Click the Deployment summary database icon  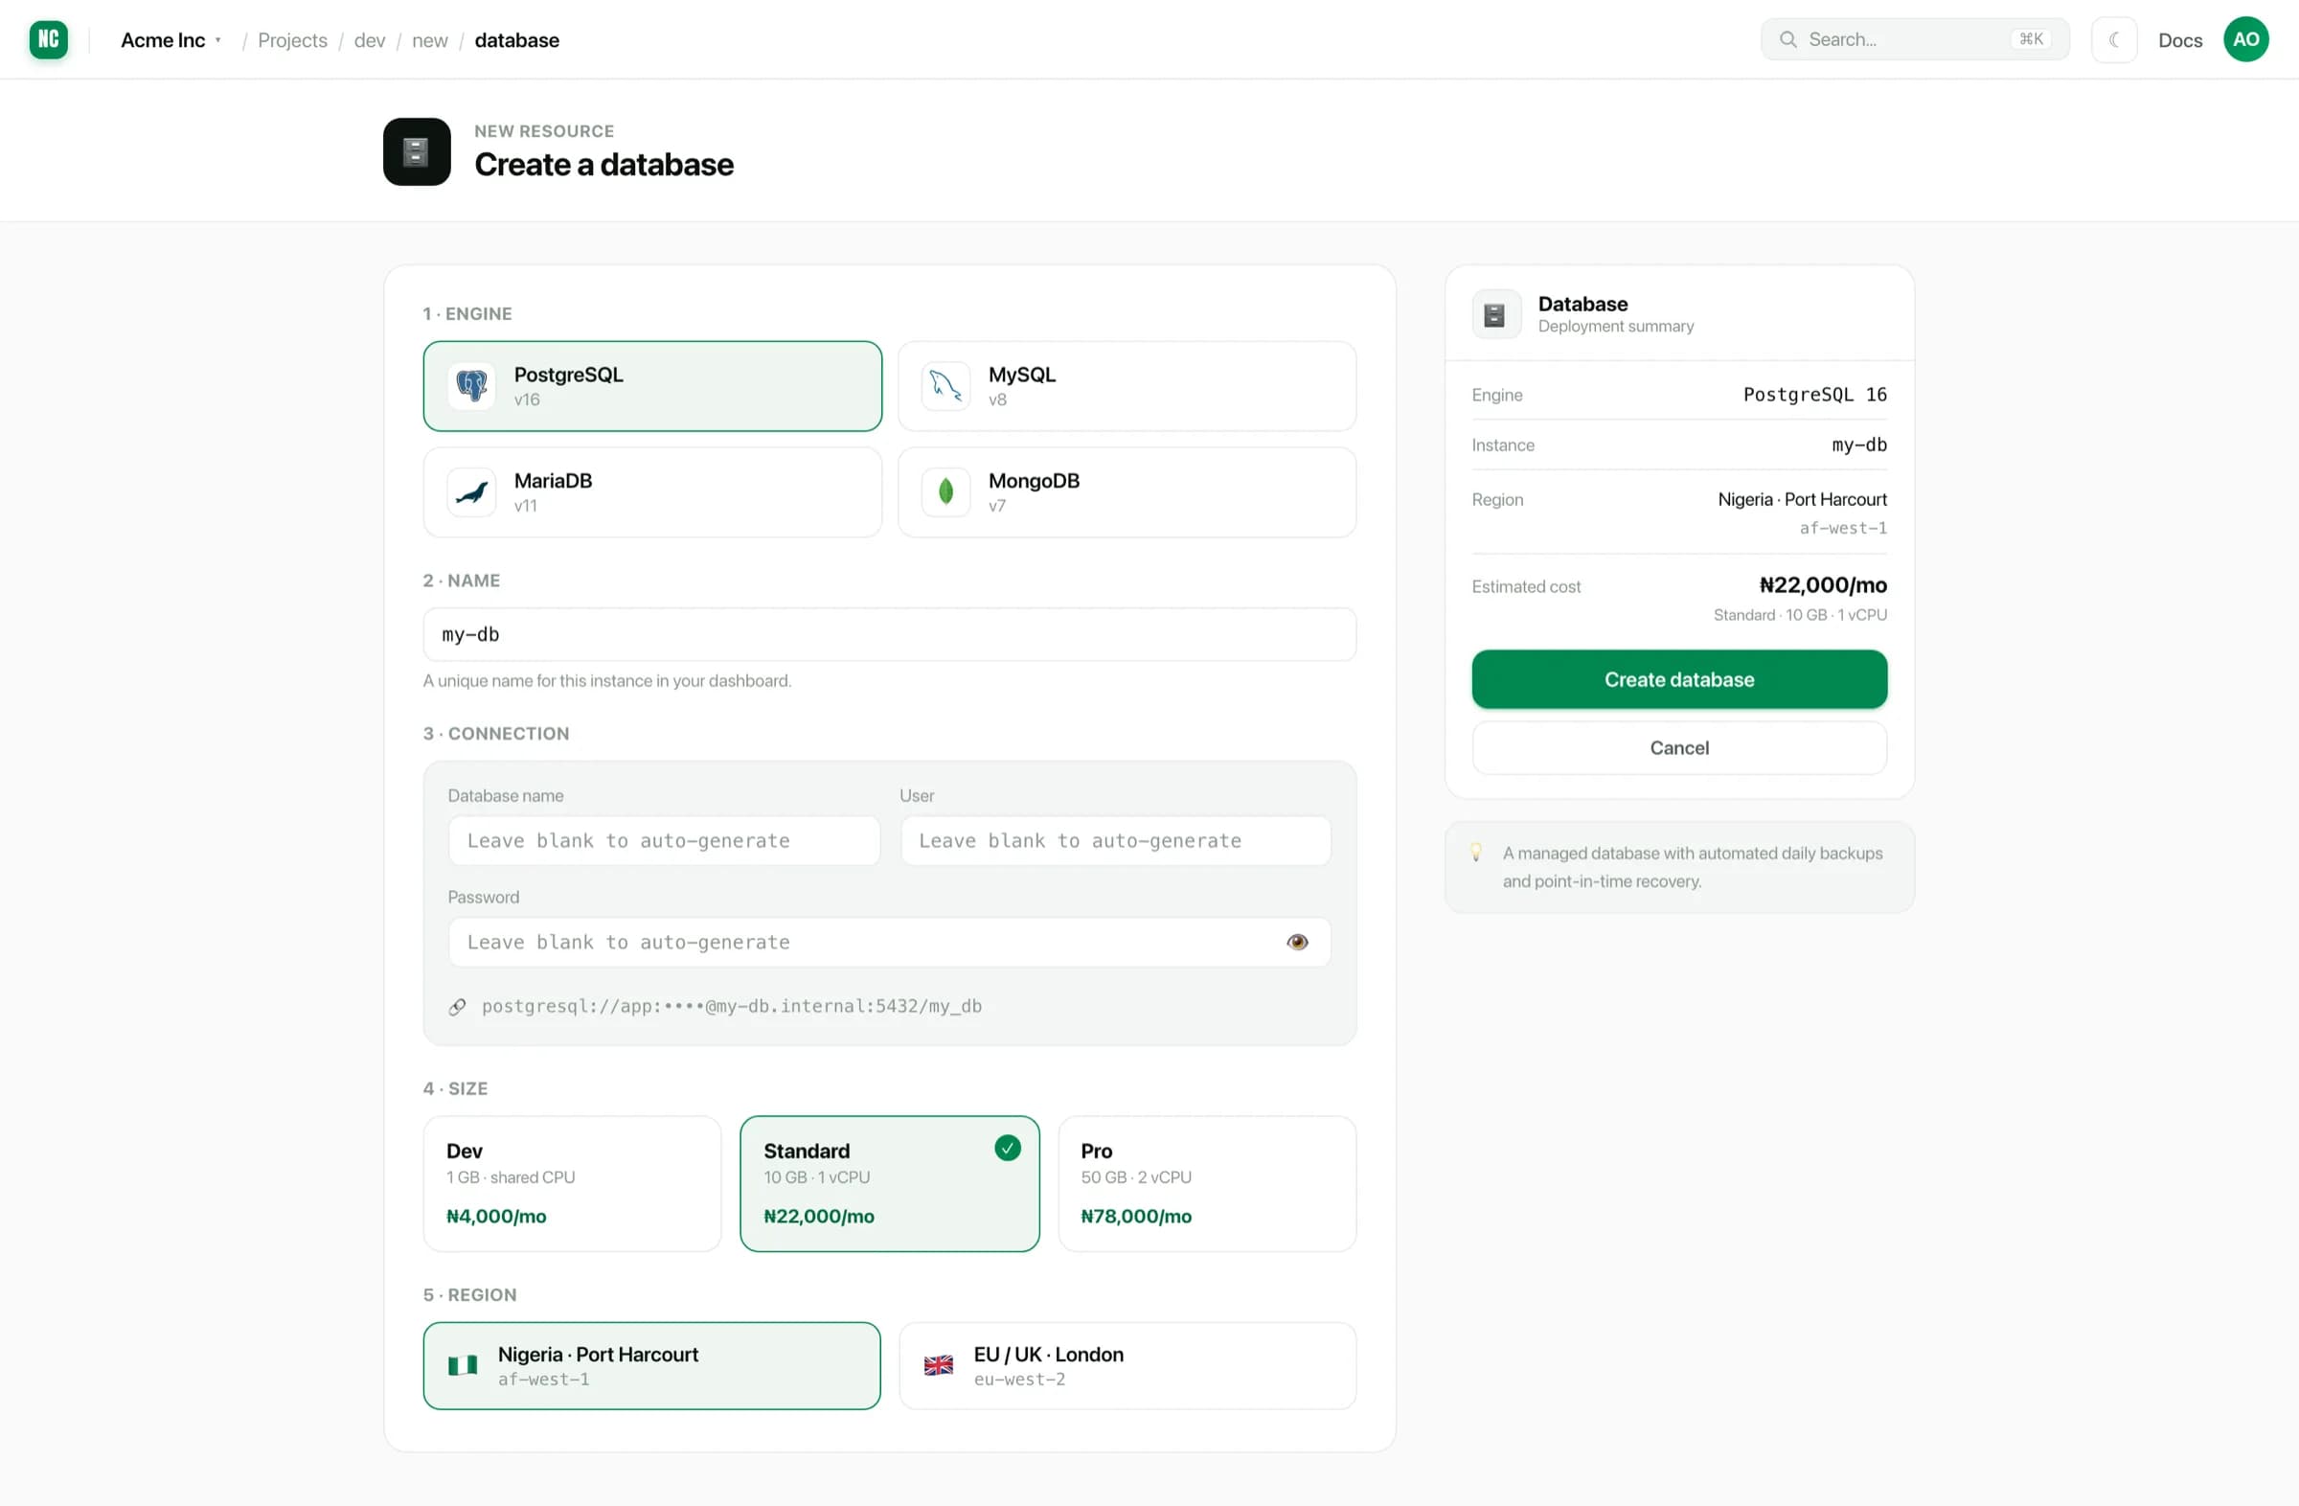1495,315
